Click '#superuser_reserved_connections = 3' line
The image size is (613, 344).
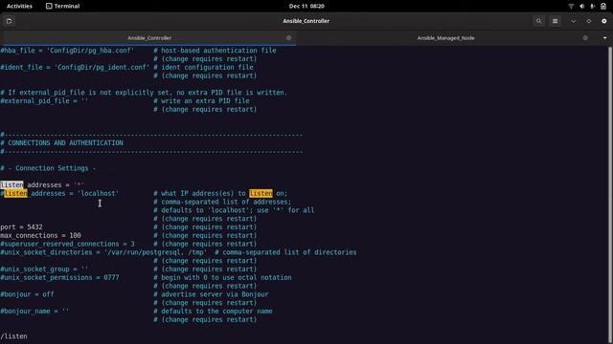[x=67, y=245]
